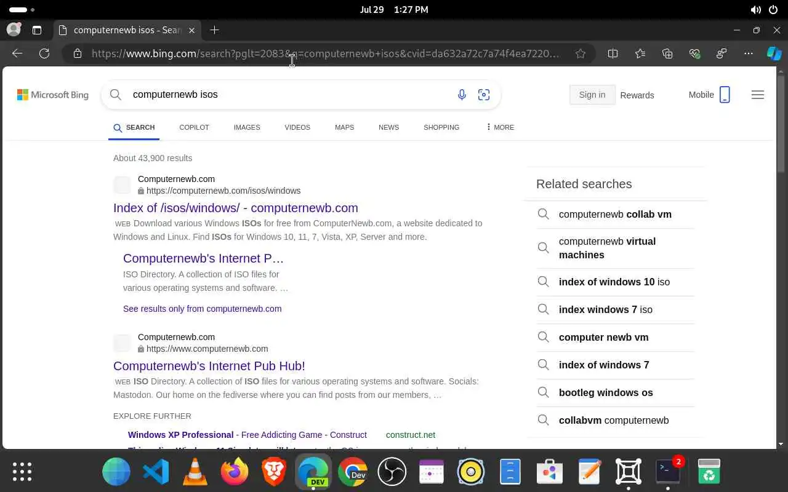Open the Terminal with notification badge
The image size is (788, 492).
(668, 472)
